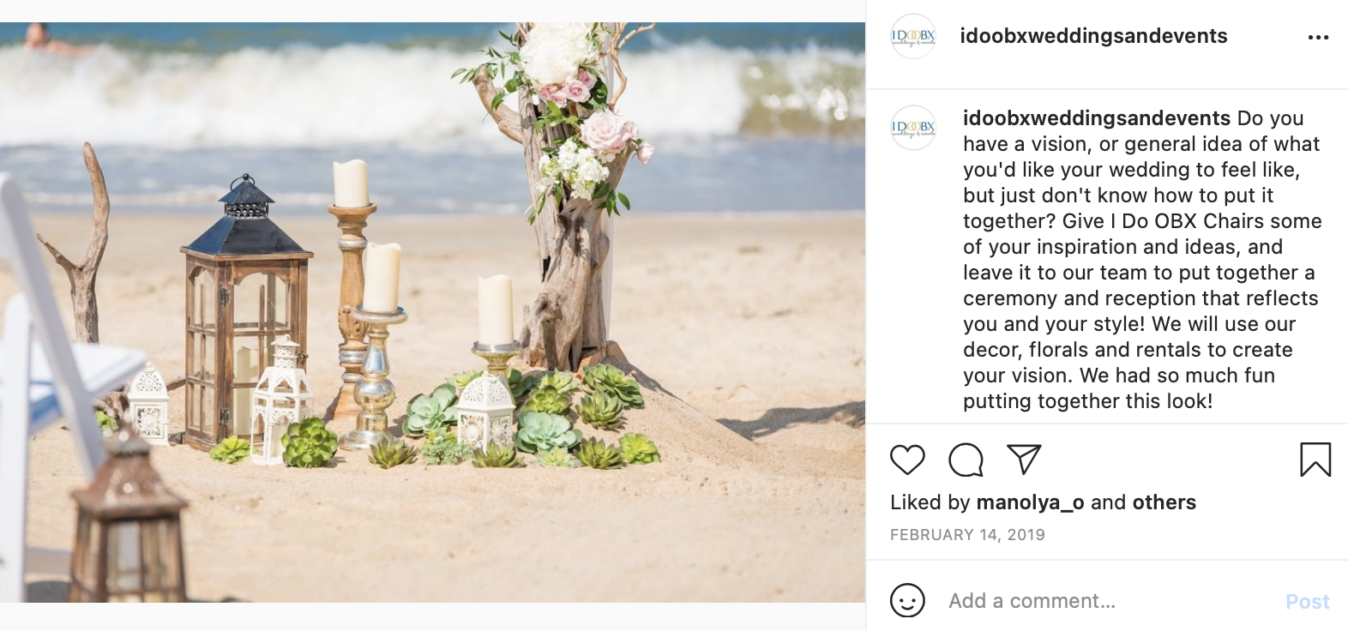Screen dimensions: 1348x631
Task: Click the post caption text
Action: (x=1142, y=260)
